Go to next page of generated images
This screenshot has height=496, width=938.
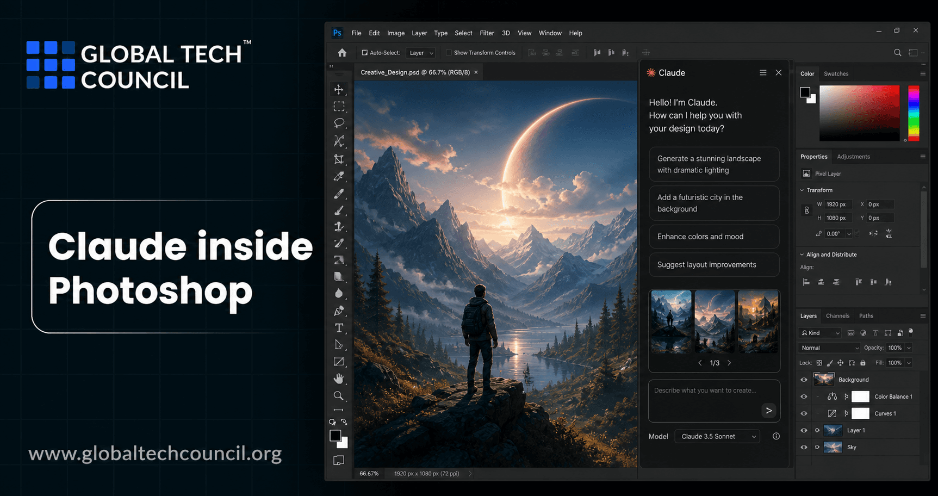pyautogui.click(x=729, y=363)
